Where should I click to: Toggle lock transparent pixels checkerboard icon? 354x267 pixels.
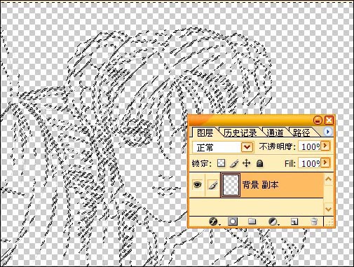(221, 163)
